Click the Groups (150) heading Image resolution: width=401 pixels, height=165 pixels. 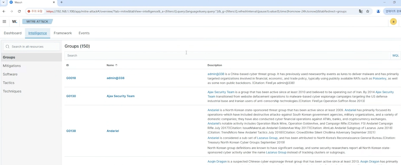coord(77,46)
